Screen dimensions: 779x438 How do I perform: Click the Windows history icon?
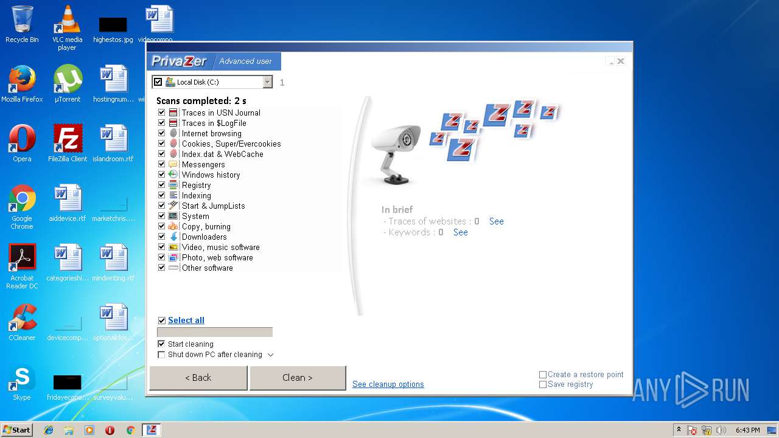pyautogui.click(x=173, y=175)
